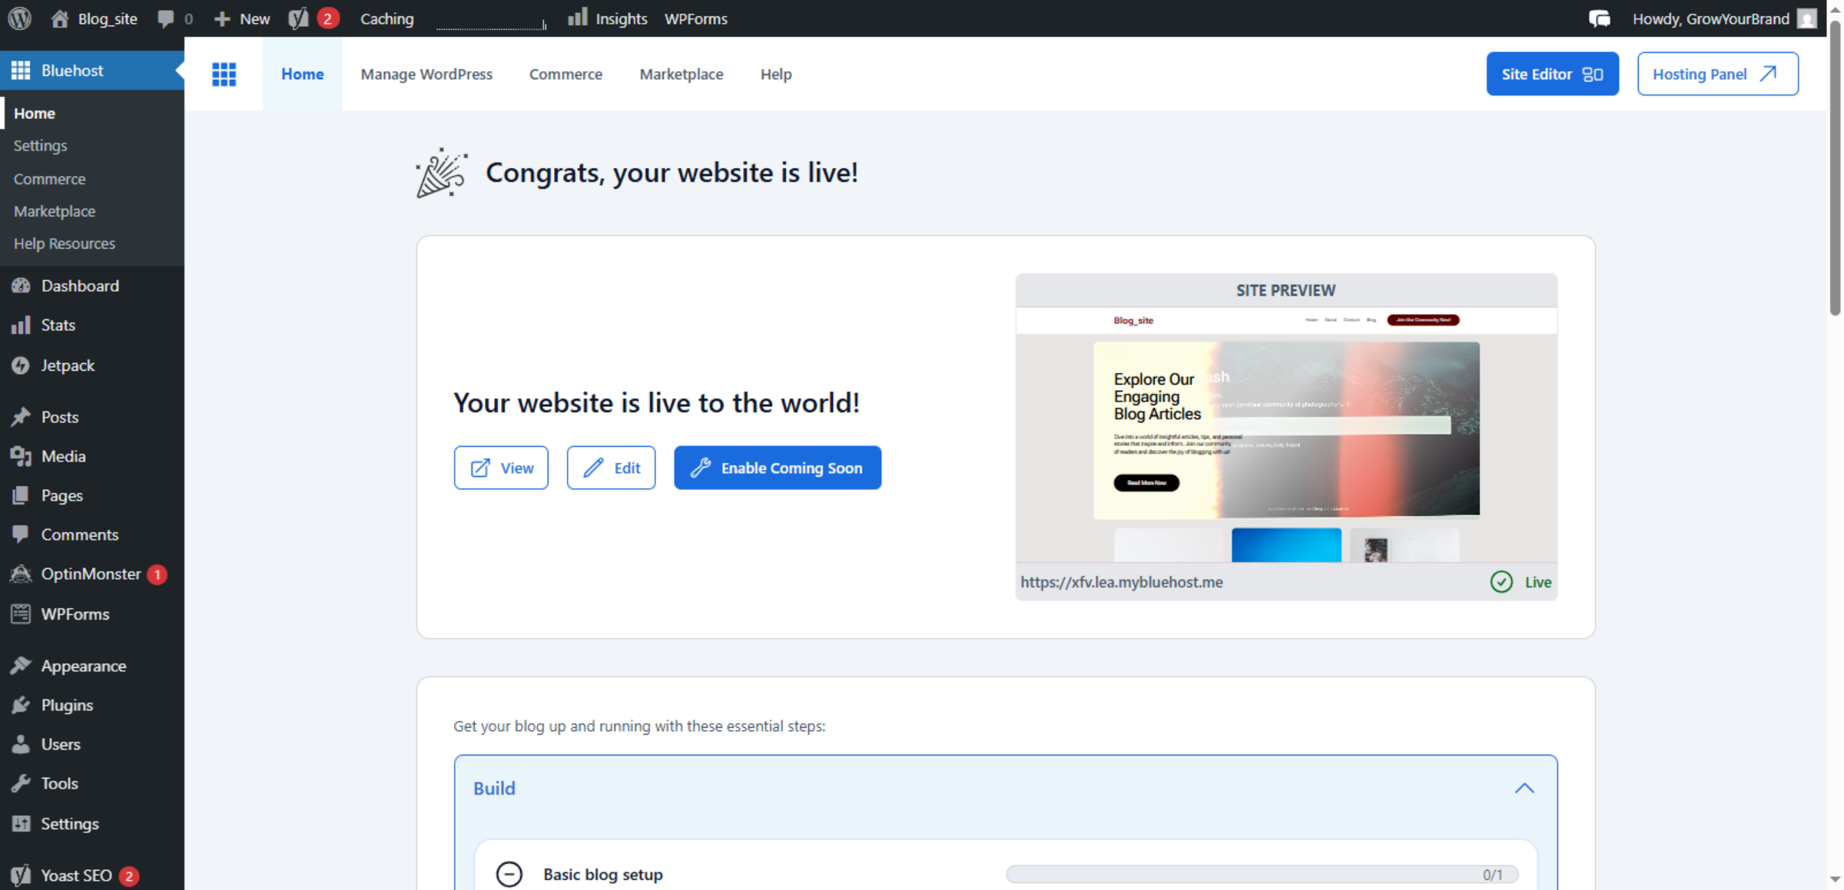Expand the Basic blog setup item
The image size is (1844, 890).
point(509,874)
